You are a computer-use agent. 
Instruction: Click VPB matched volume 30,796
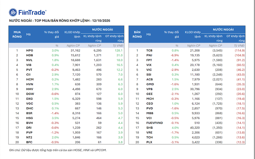click(195, 89)
